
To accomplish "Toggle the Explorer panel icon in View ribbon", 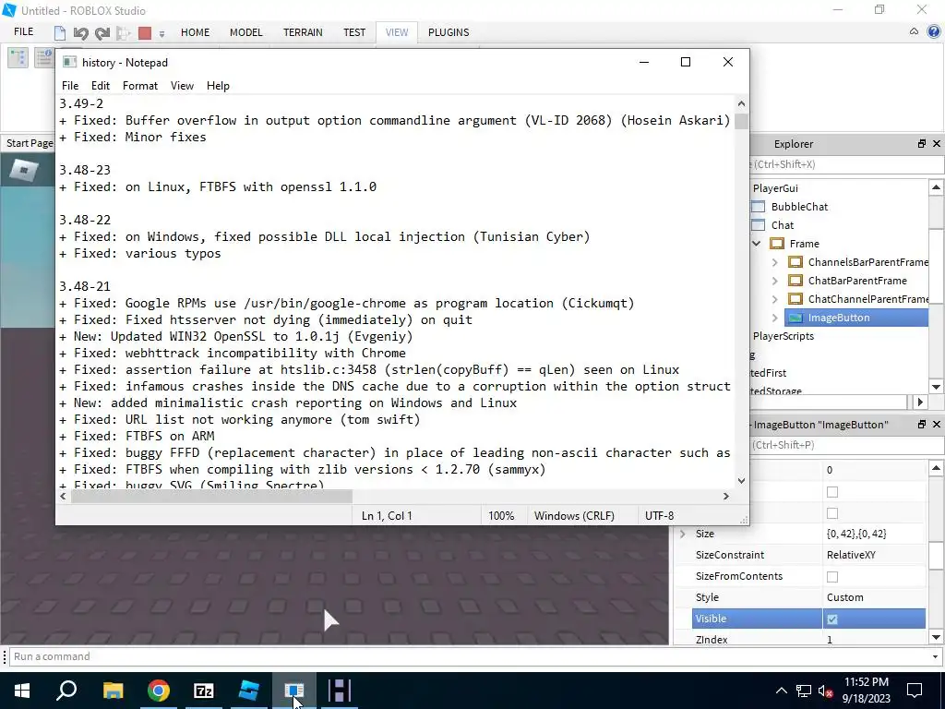I will [x=18, y=57].
